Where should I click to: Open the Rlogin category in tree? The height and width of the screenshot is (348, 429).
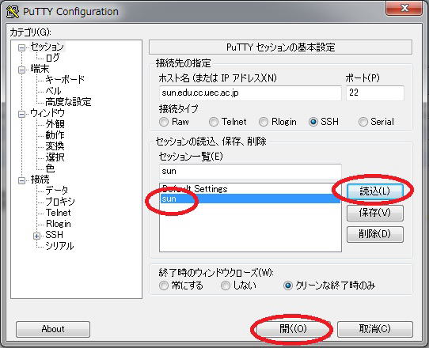(x=59, y=224)
